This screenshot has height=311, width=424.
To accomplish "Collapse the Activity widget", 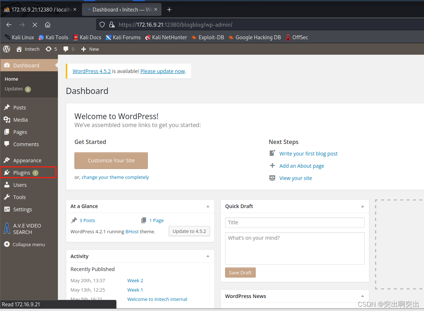I will coord(208,256).
